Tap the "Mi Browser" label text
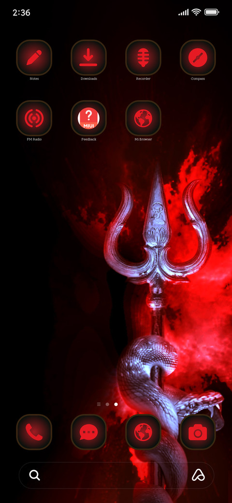232x503 pixels. click(143, 140)
